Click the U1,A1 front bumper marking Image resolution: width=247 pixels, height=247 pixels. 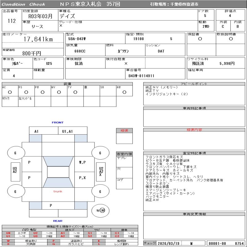pos(67,132)
